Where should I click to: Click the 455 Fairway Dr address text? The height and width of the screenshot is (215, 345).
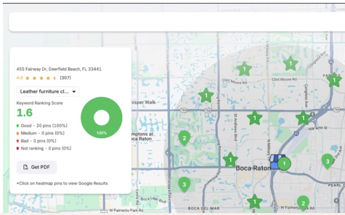59,69
